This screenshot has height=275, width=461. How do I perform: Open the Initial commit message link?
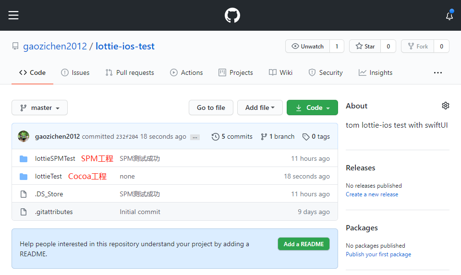(140, 212)
